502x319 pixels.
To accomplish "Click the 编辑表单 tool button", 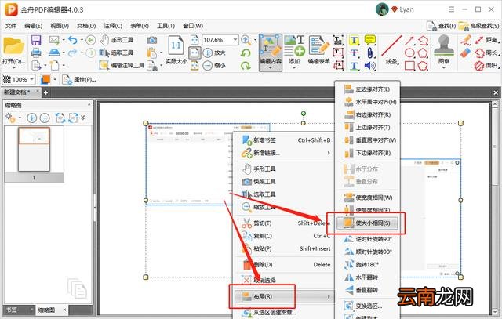I will click(x=319, y=49).
